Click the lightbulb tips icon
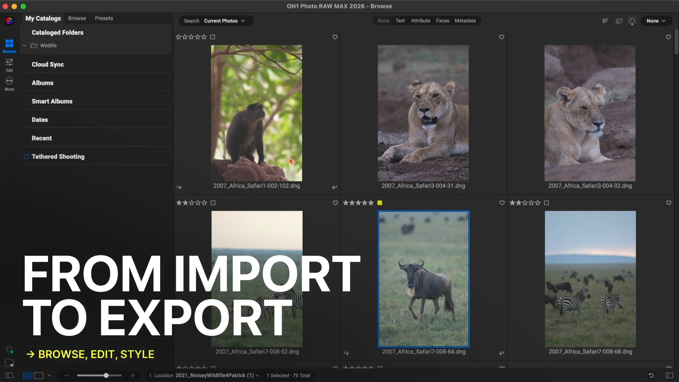 [632, 21]
